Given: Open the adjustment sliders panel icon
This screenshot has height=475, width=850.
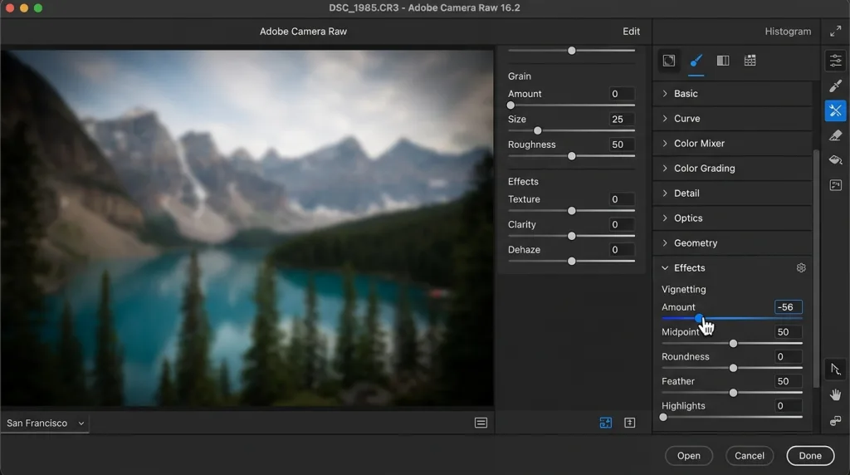Looking at the screenshot, I should coord(835,60).
